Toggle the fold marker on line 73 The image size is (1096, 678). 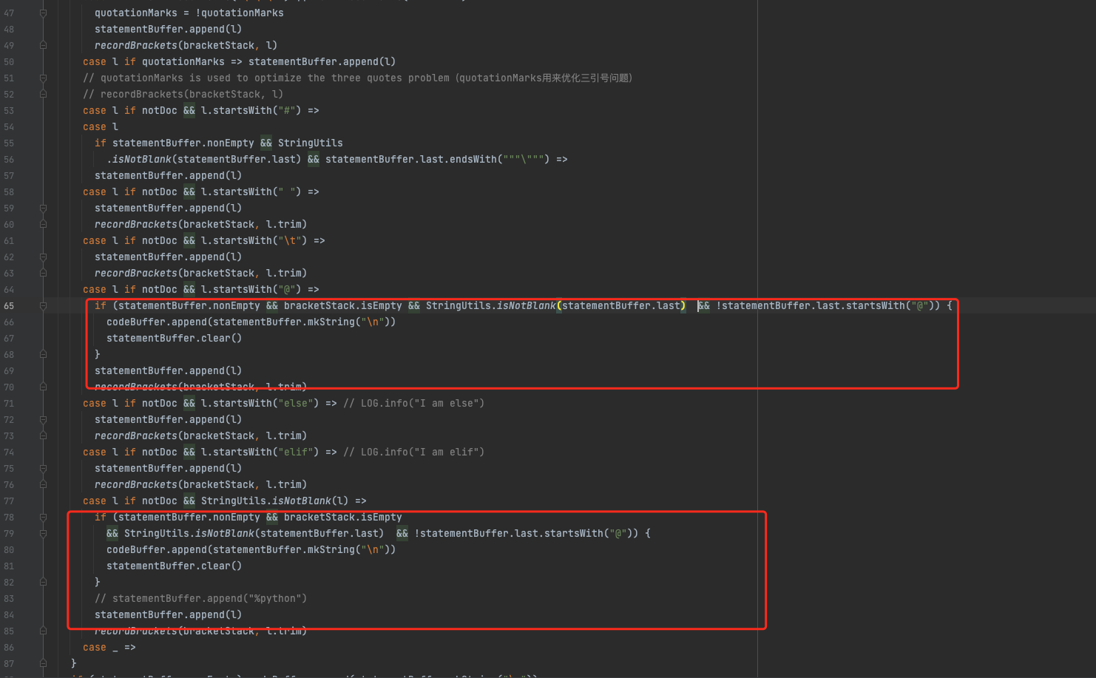pos(43,436)
